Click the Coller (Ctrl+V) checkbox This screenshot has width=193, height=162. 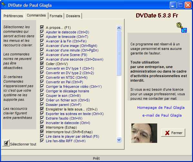pyautogui.click(x=42, y=64)
